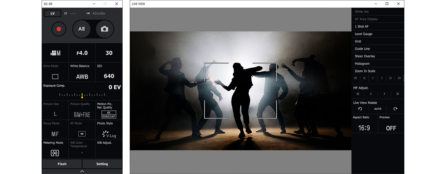Image resolution: width=446 pixels, height=174 pixels.
Task: Choose Grid from the live view menu
Action: click(358, 41)
